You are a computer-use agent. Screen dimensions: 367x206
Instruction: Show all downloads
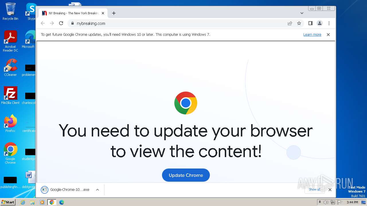tap(315, 189)
